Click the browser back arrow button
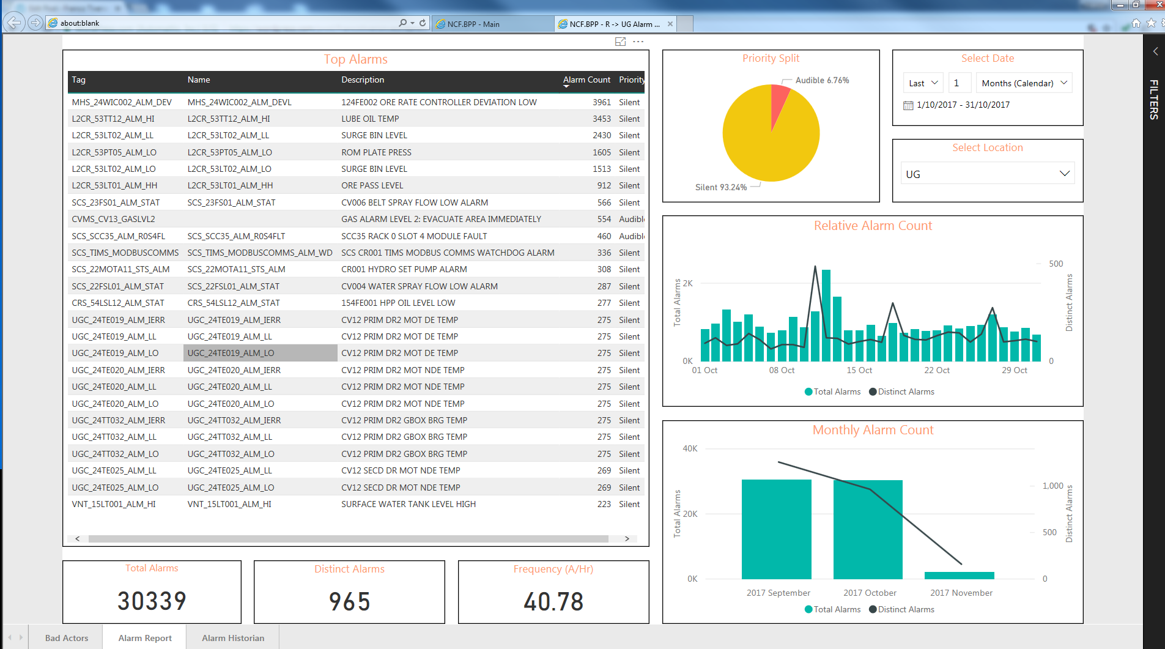 tap(13, 23)
